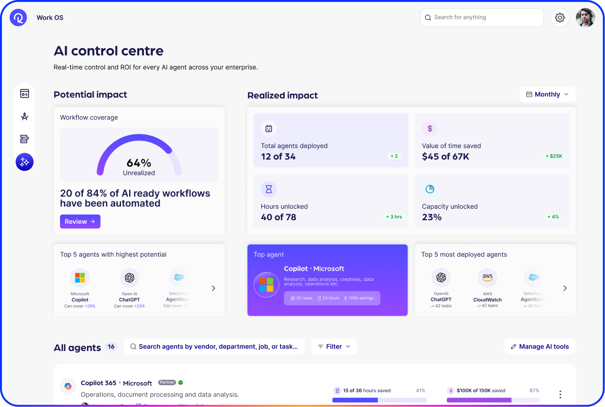Click the drafting compass icon in sidebar

(24, 116)
